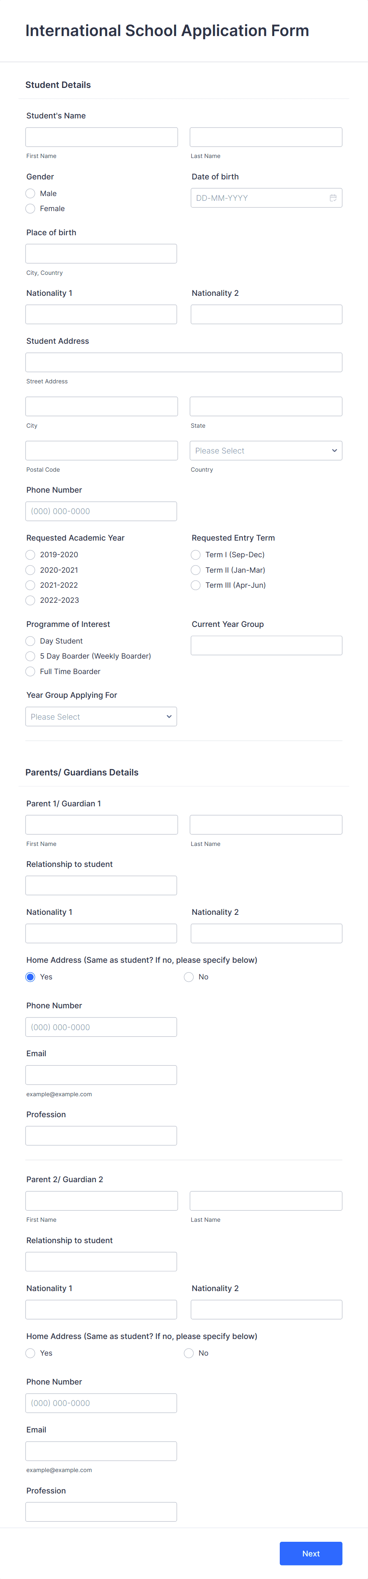Pick Full Time Boarder programme
368x1579 pixels.
click(30, 671)
